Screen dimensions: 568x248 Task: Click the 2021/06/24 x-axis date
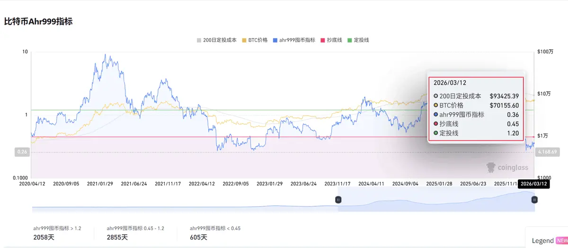134,183
